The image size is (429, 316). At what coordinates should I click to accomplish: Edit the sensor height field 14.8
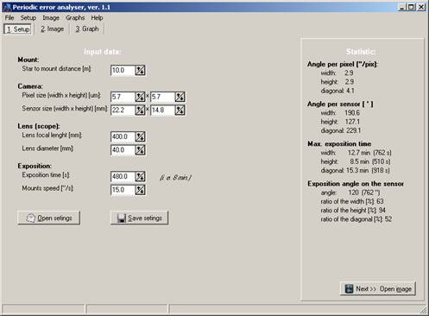[162, 111]
